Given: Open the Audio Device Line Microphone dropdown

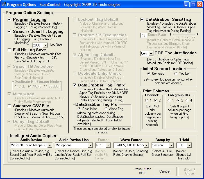Looking at the screenshot, I should click(x=90, y=145).
